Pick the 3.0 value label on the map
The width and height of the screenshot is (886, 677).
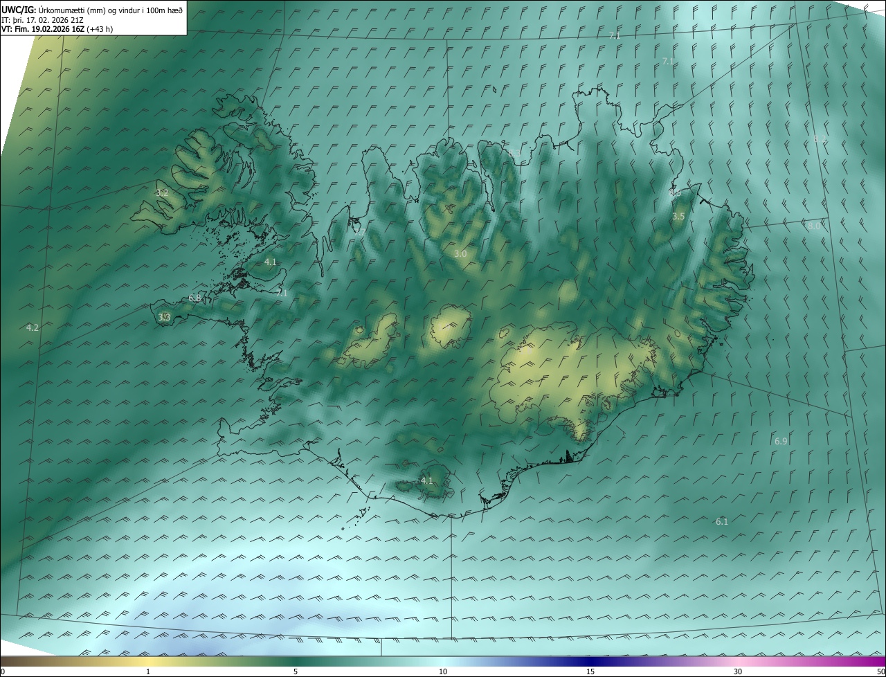pos(460,254)
